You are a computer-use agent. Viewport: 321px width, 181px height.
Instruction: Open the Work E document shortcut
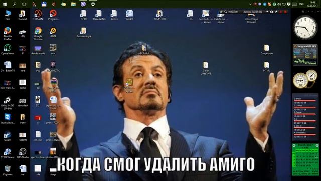tap(129, 15)
